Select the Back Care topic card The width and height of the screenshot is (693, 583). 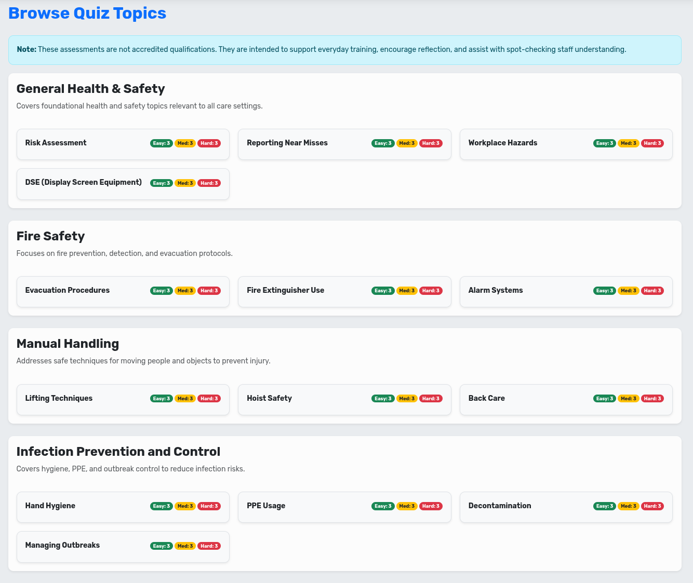pyautogui.click(x=487, y=399)
